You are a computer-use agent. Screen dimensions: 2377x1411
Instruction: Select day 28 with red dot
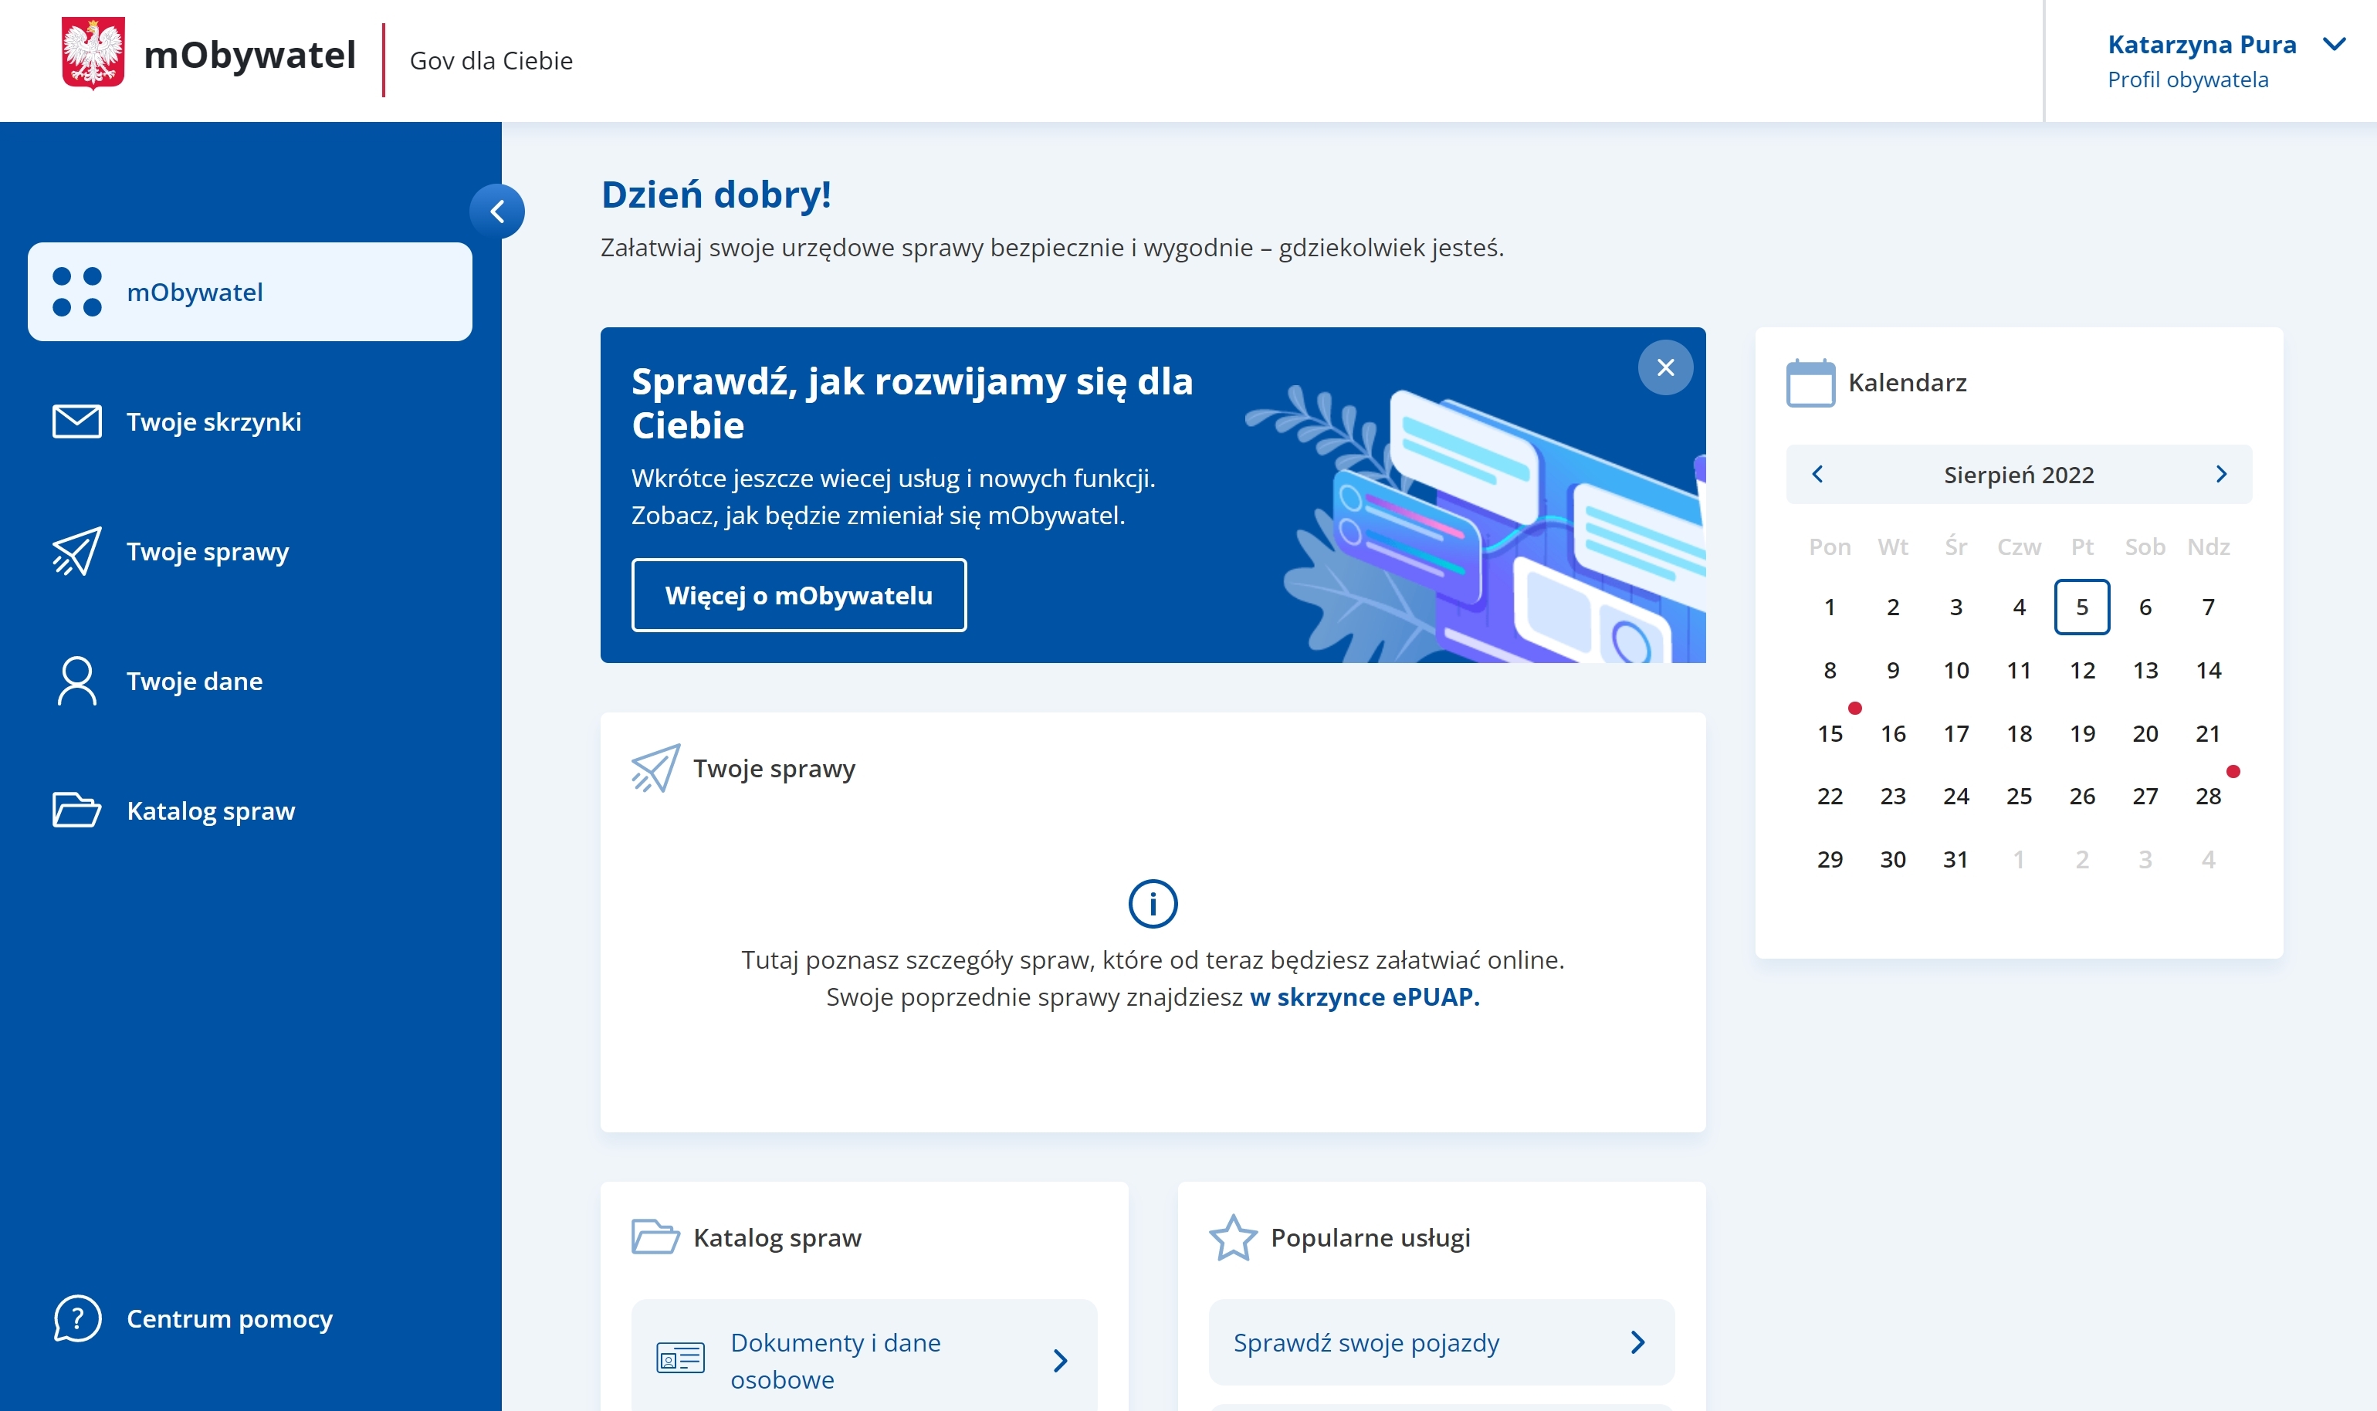tap(2209, 796)
